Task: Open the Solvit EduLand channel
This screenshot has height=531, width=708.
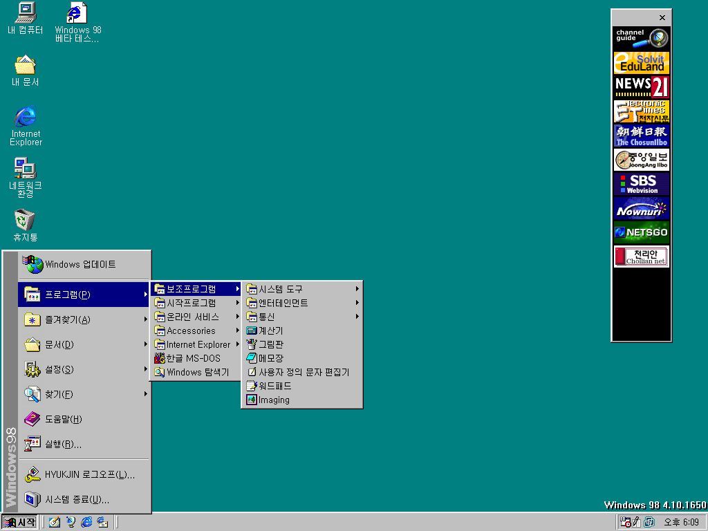Action: [642, 62]
